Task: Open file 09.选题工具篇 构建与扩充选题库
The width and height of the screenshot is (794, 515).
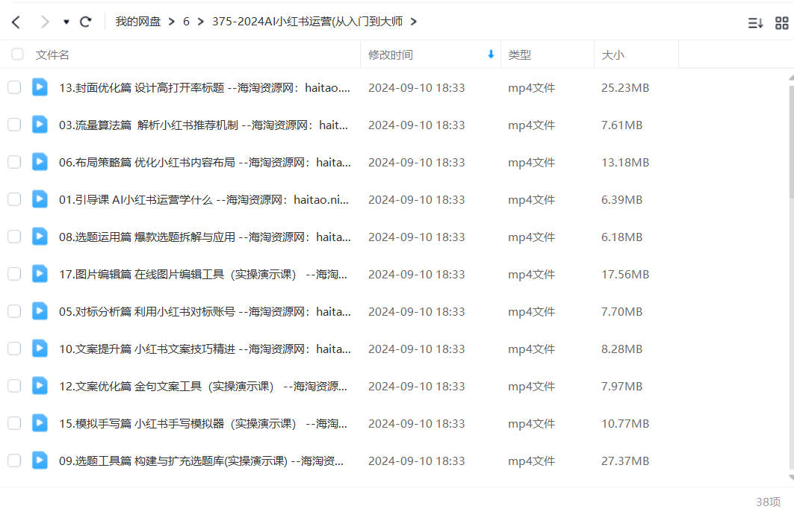Action: [x=202, y=461]
